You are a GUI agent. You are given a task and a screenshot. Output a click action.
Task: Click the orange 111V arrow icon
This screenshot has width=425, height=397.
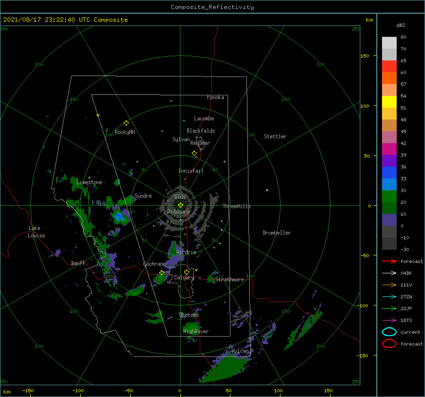[x=389, y=285]
